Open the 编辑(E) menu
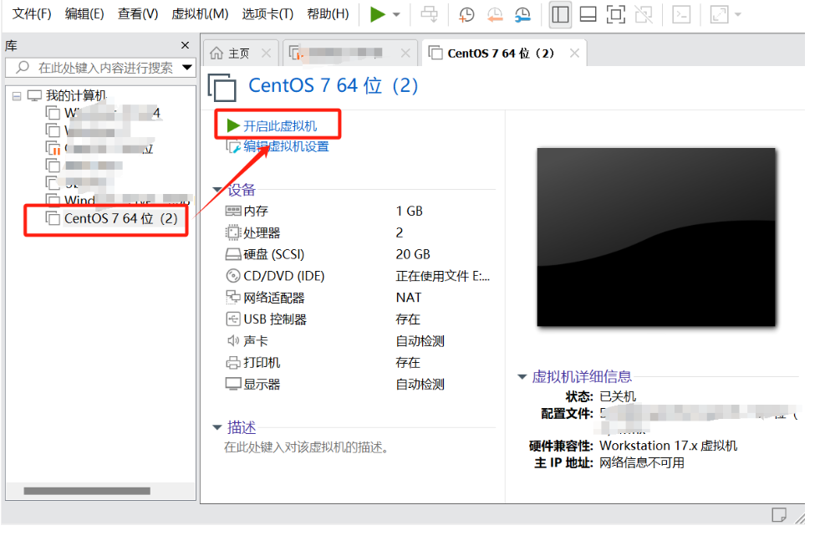820x551 pixels. (x=84, y=13)
